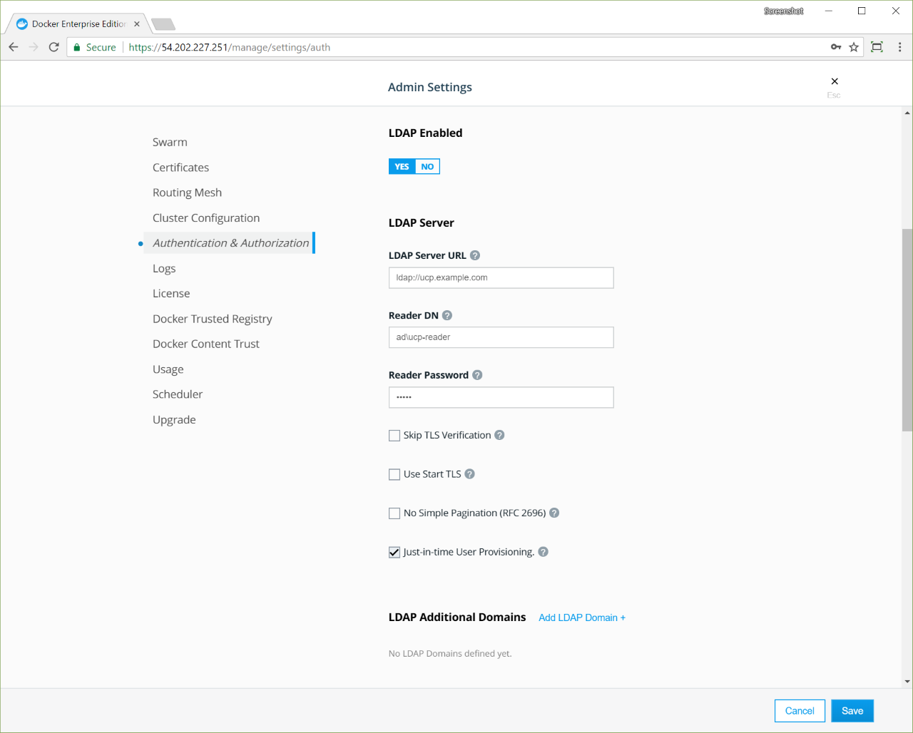This screenshot has width=913, height=733.
Task: Enable Skip TLS Verification checkbox
Action: click(394, 436)
